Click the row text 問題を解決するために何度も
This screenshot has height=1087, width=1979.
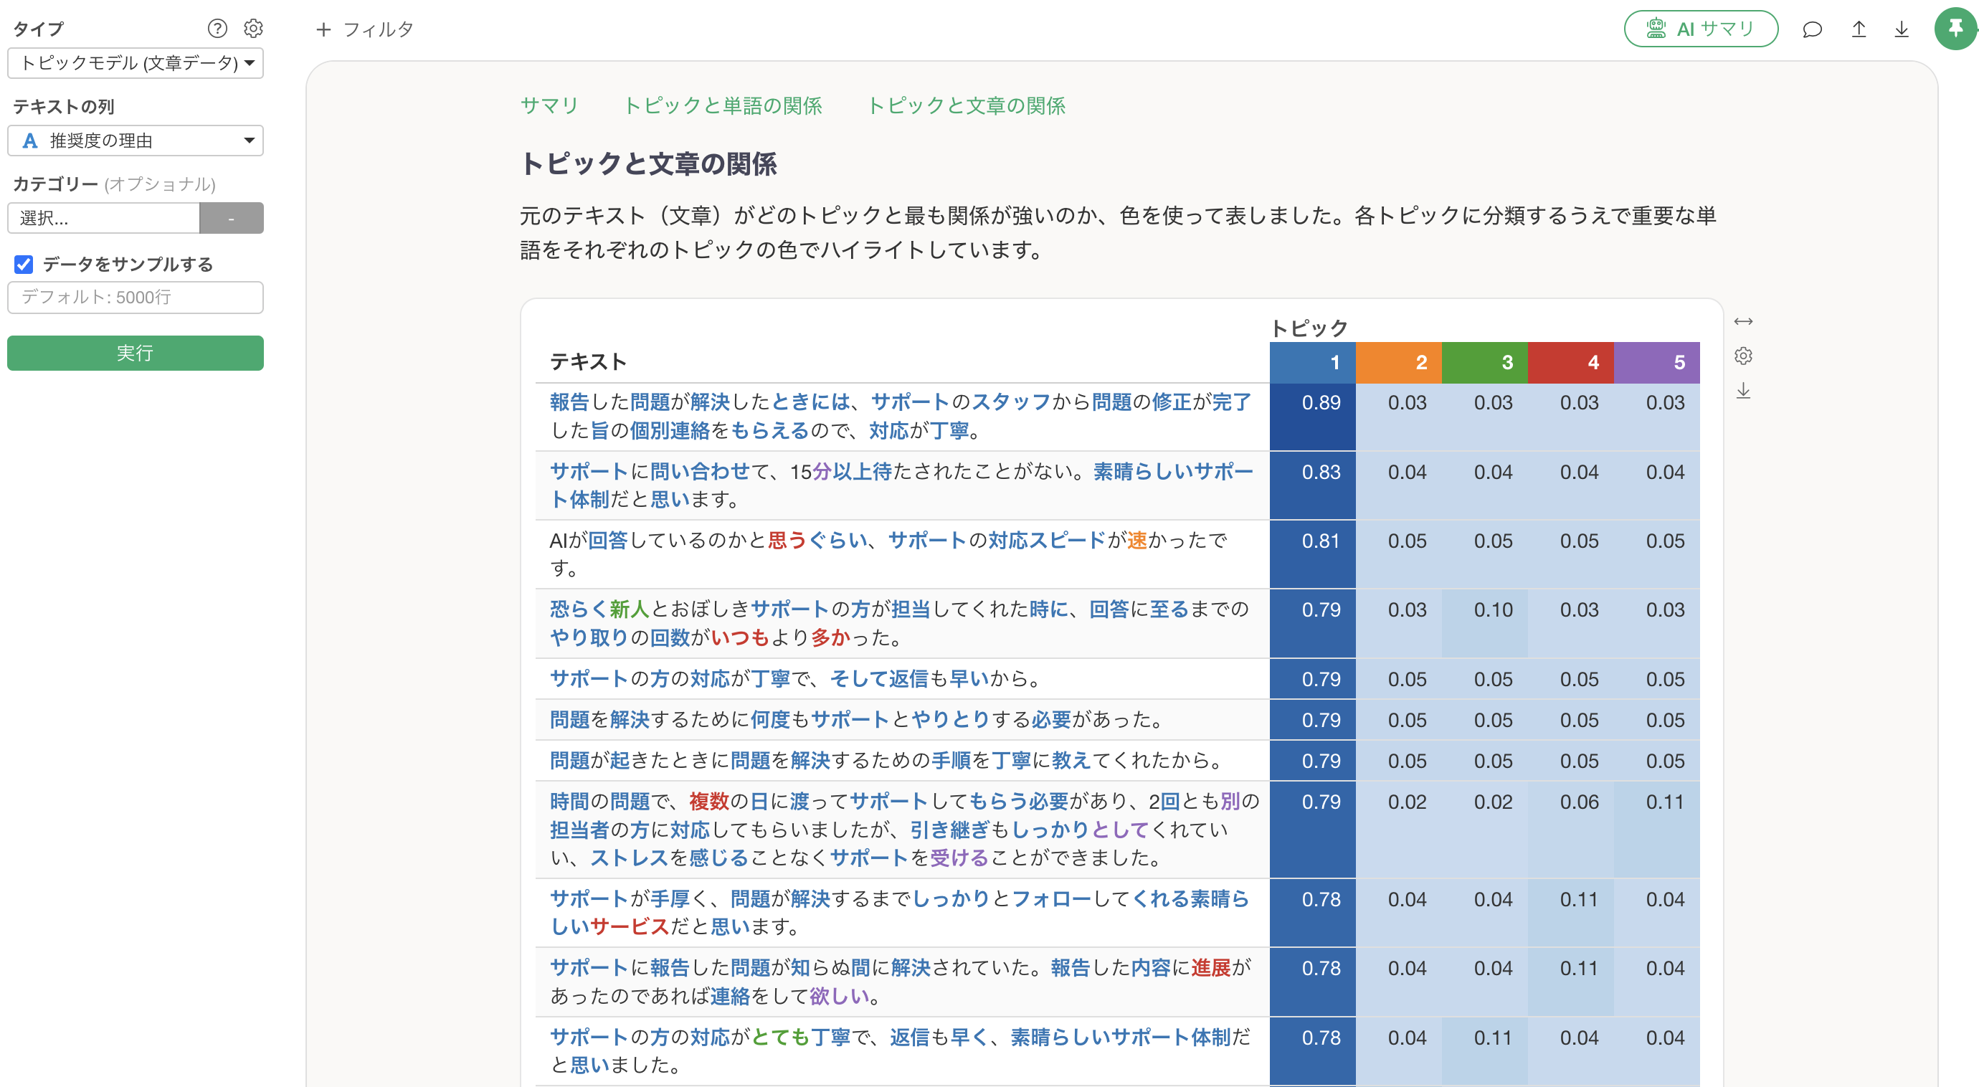(858, 720)
